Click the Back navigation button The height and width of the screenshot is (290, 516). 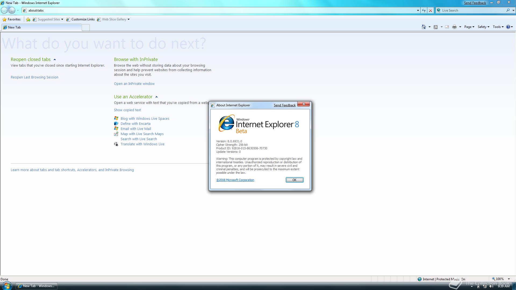4,10
